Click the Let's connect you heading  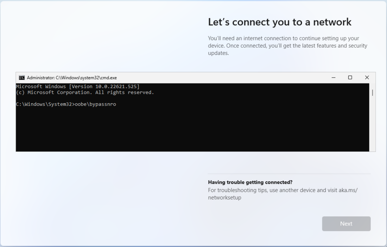click(280, 22)
